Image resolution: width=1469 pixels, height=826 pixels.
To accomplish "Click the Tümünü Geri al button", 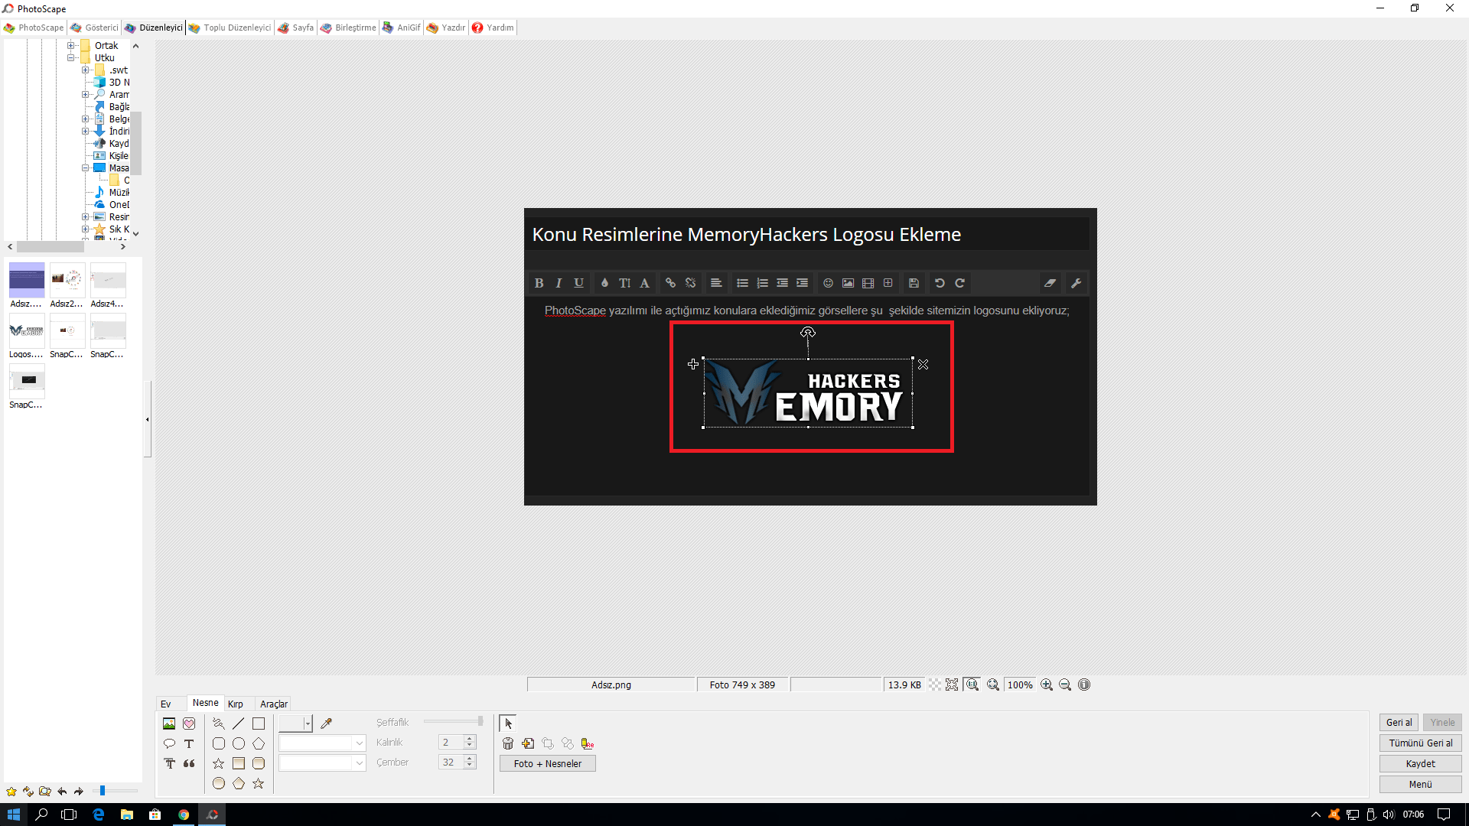I will point(1421,743).
